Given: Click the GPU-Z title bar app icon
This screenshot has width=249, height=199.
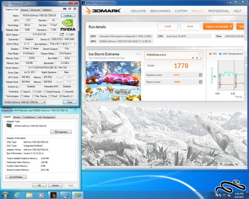Looking at the screenshot, I should coord(4,3).
